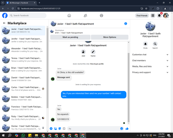Choose a GIF in composer
This screenshot has height=138, width=173.
pos(64,129)
